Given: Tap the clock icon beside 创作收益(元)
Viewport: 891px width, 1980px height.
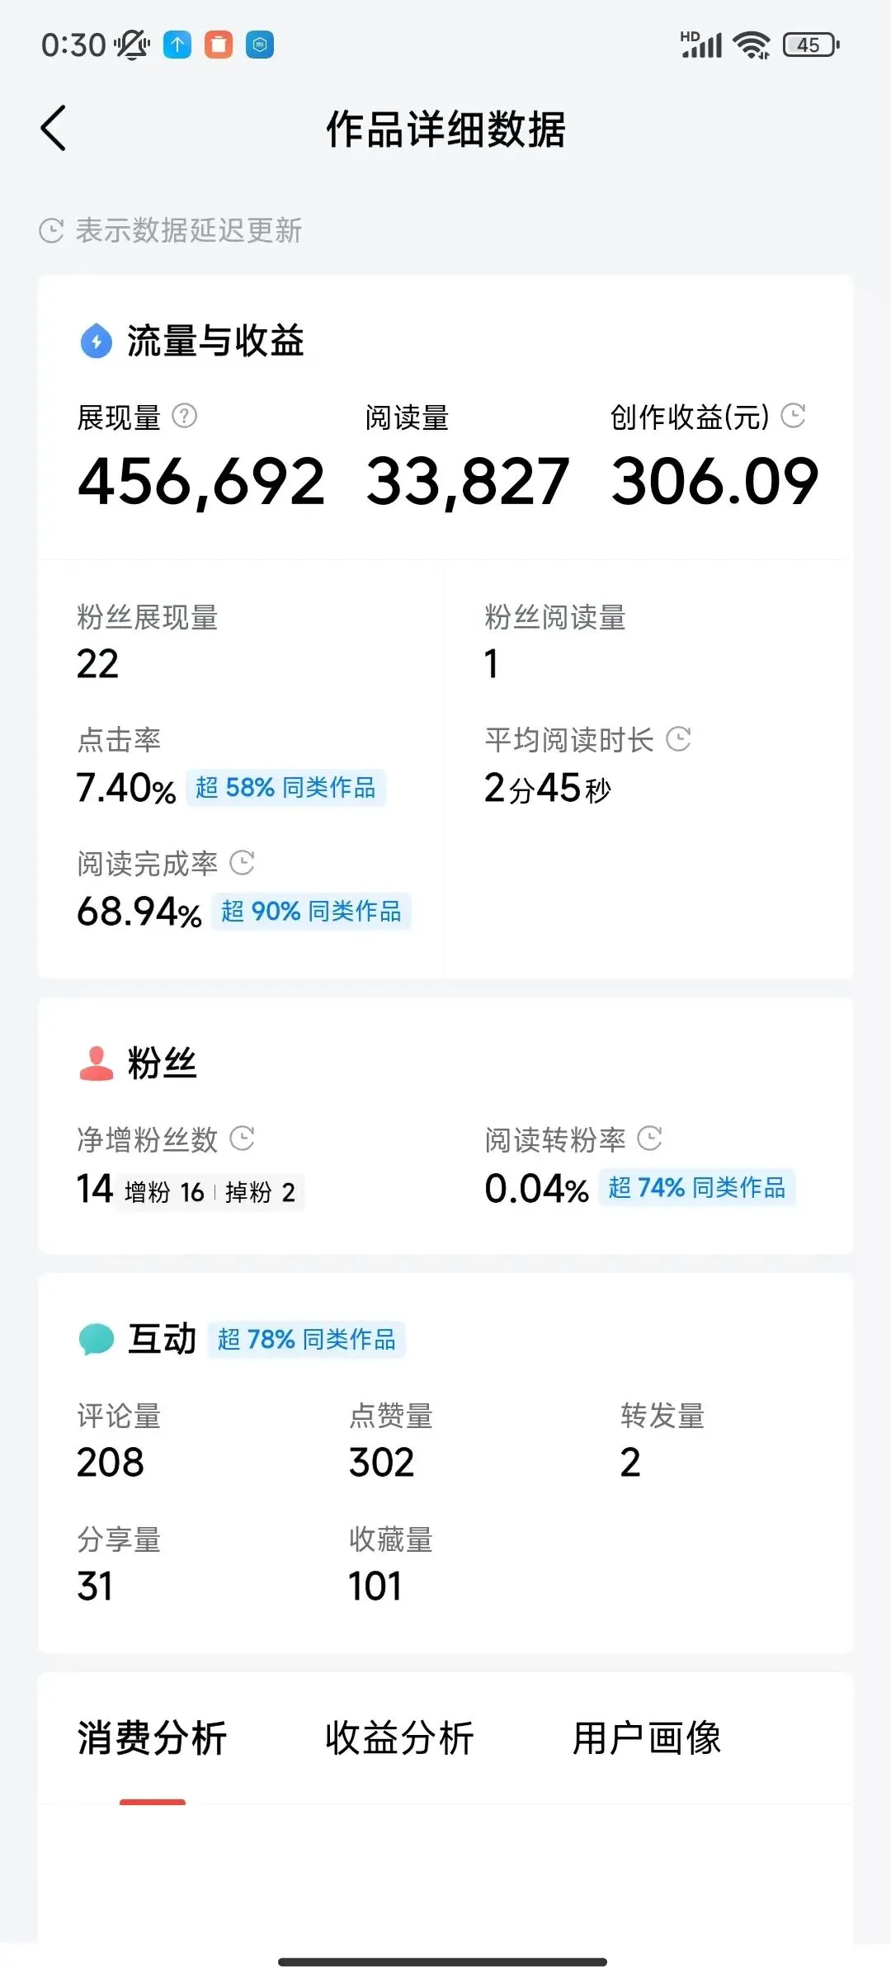Looking at the screenshot, I should point(793,416).
